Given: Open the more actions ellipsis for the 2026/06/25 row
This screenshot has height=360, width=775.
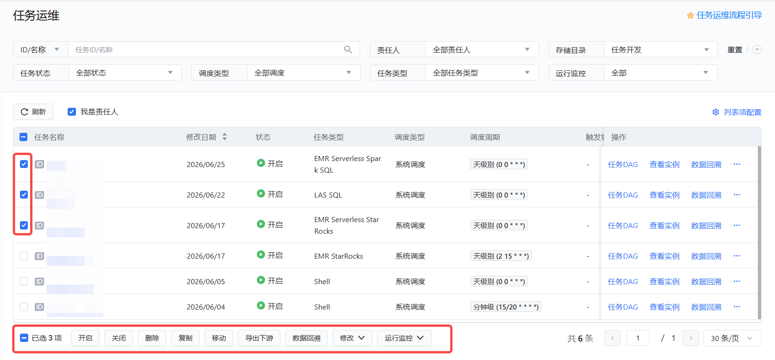Looking at the screenshot, I should coord(737,164).
